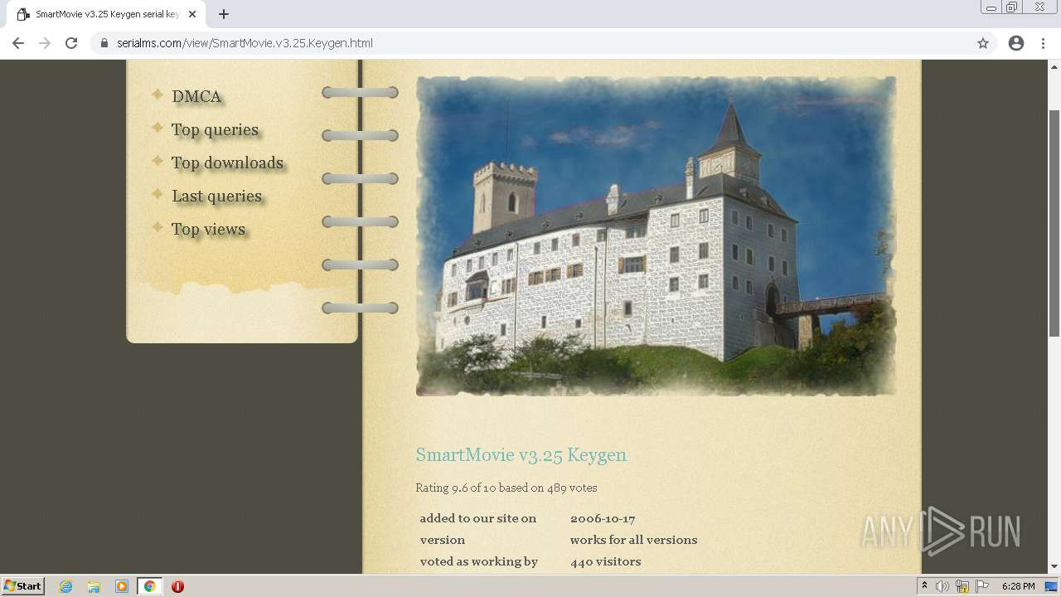This screenshot has height=597, width=1061.
Task: Click the castle header image
Action: tap(656, 236)
